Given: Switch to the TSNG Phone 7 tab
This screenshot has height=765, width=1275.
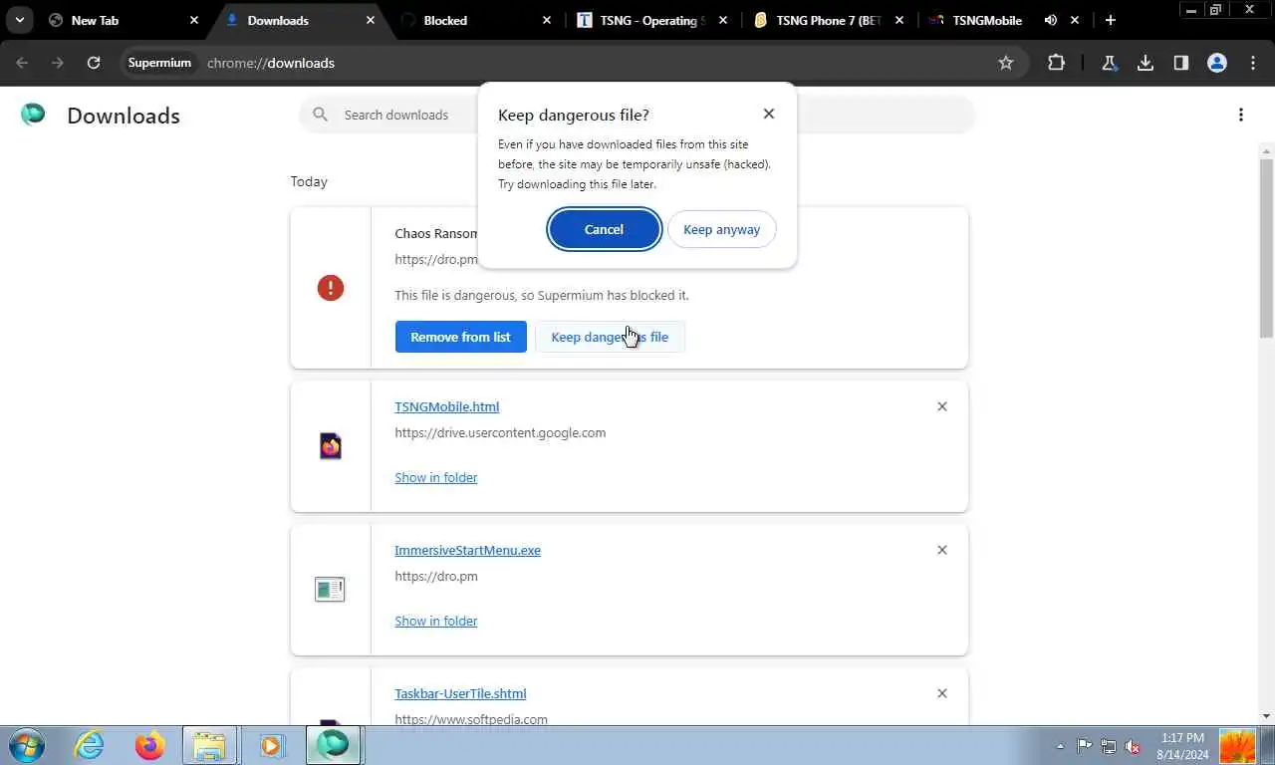Looking at the screenshot, I should click(829, 20).
